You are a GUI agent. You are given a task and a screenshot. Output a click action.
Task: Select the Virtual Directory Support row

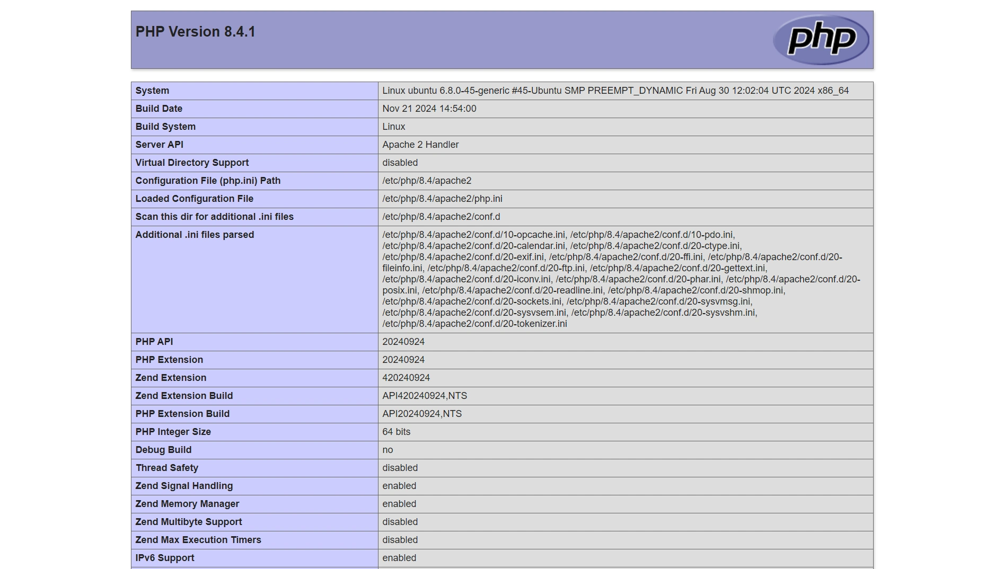click(x=192, y=163)
